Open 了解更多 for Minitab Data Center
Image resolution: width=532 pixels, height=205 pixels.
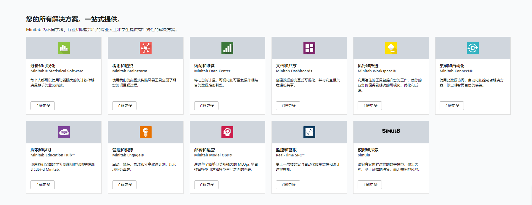click(206, 106)
